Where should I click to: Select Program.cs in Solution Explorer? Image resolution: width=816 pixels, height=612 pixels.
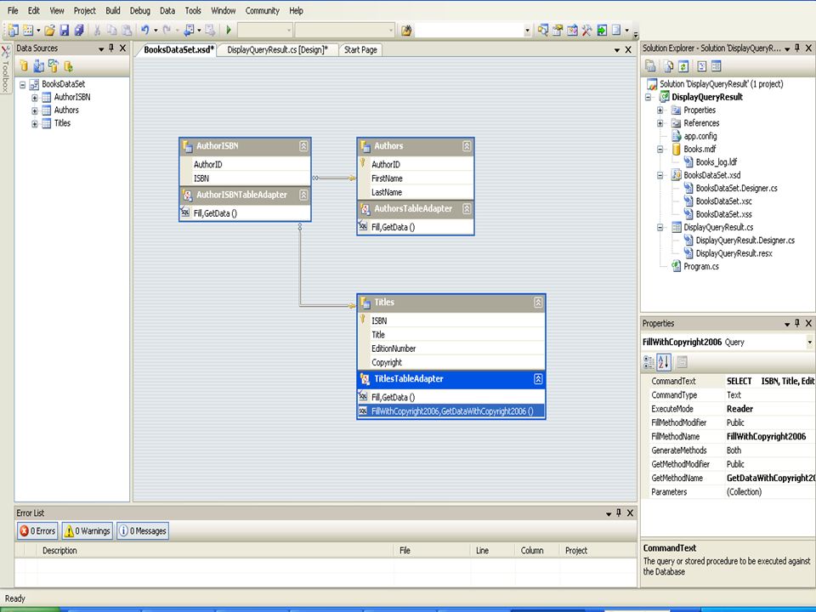point(701,266)
